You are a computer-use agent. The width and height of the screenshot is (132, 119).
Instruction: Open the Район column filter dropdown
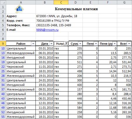click(33, 44)
